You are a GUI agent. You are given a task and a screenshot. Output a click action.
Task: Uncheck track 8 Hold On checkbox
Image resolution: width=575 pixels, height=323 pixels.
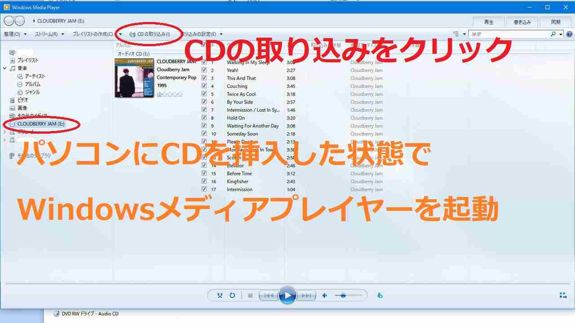tap(204, 118)
